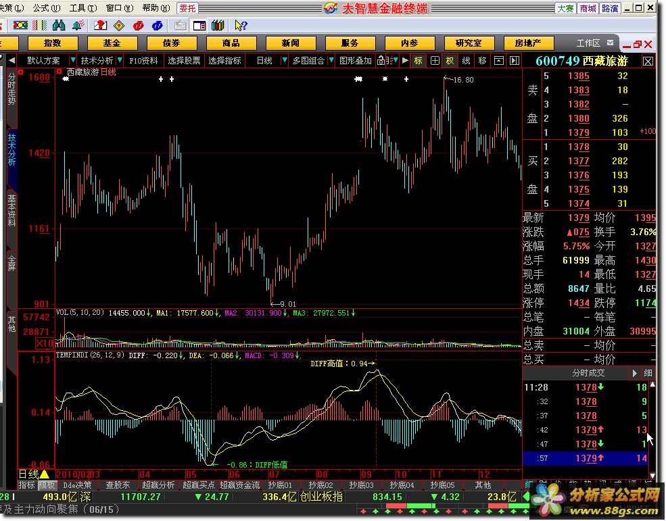Close the 600749 quote panel X
This screenshot has width=666, height=521.
click(x=648, y=61)
